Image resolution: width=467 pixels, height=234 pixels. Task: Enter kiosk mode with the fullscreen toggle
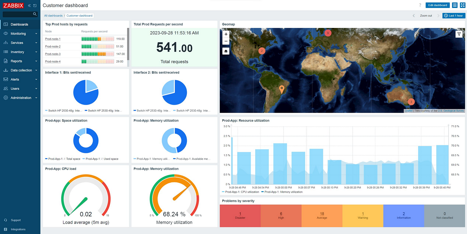[462, 5]
